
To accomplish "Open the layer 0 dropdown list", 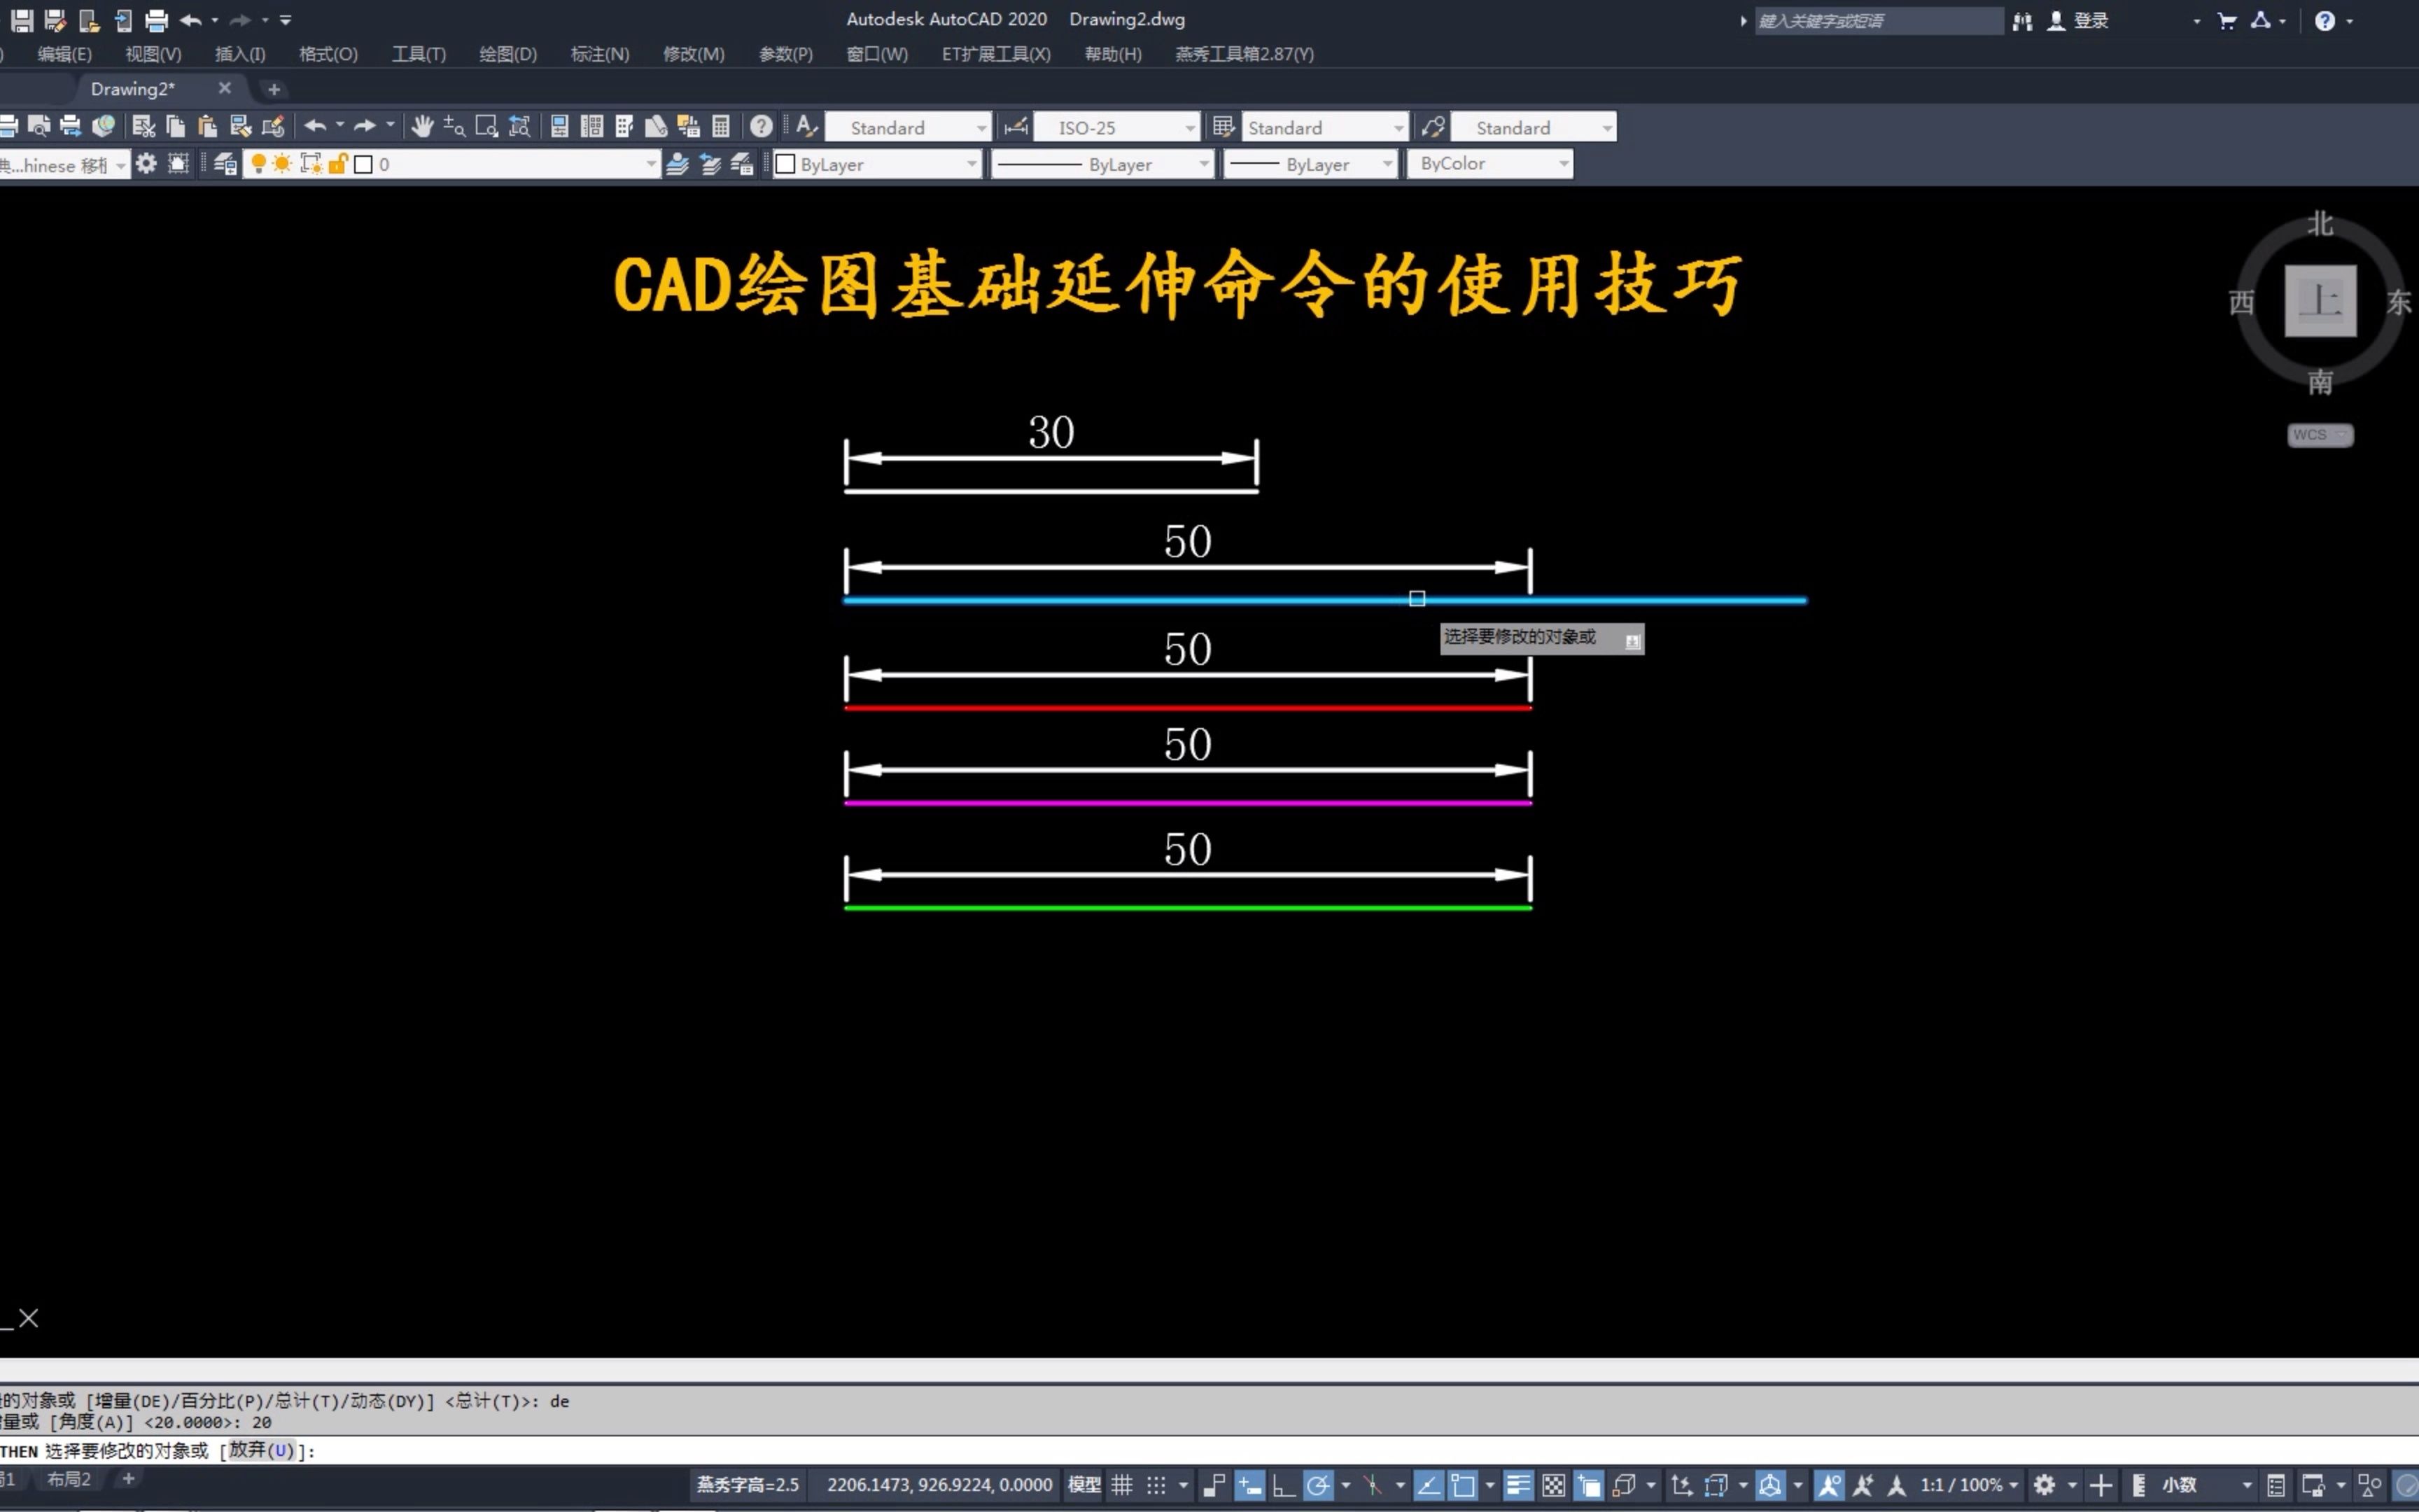I will click(651, 164).
